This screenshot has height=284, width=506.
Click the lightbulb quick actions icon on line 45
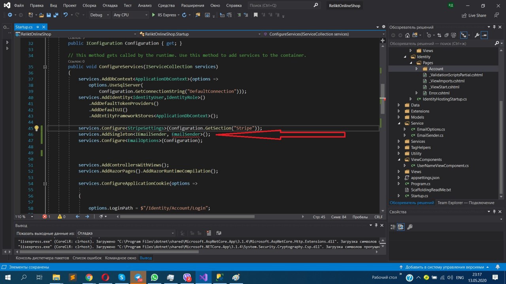point(36,128)
